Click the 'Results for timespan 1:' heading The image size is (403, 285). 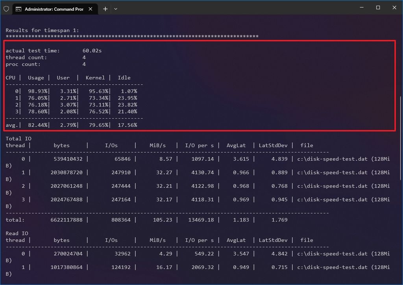click(43, 30)
